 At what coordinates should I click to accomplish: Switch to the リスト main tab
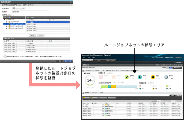pos(99,60)
